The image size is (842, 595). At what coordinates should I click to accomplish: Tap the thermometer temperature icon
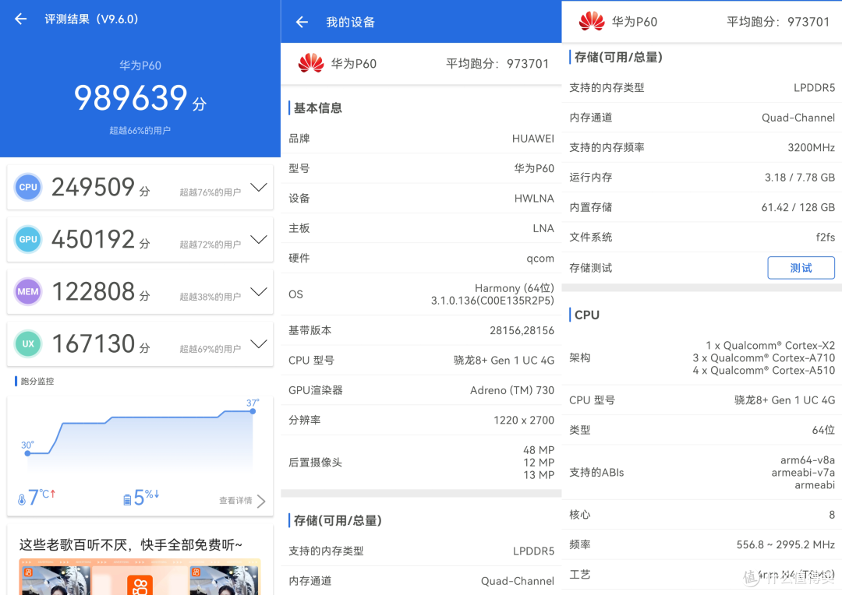pos(22,499)
